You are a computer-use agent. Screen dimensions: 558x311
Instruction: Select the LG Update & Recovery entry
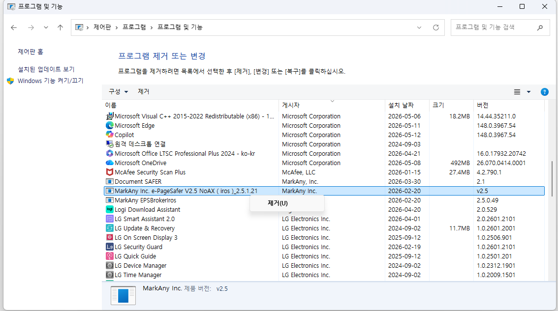[145, 228]
